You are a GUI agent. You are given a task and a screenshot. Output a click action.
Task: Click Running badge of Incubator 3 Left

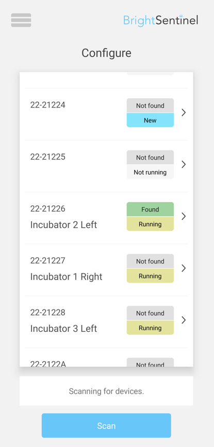pos(150,328)
